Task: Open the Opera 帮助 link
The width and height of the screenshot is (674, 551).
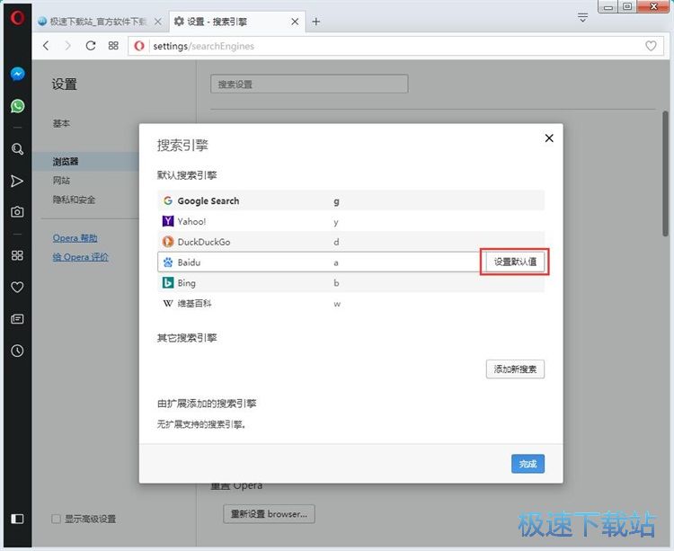Action: tap(75, 237)
